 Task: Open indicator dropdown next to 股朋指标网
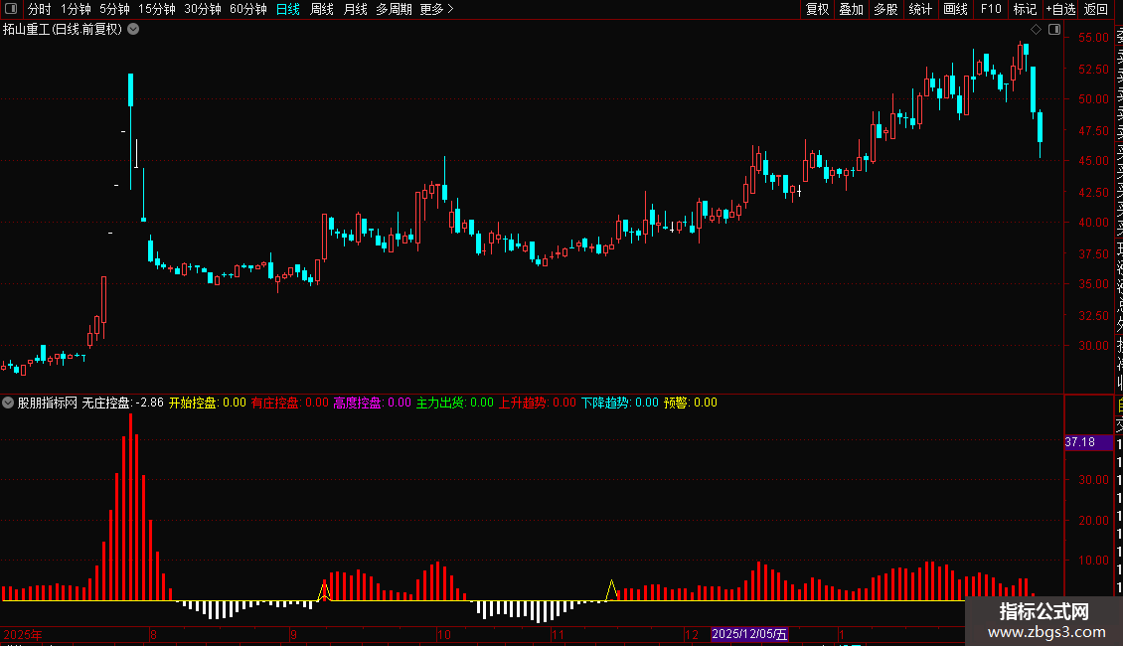point(8,403)
